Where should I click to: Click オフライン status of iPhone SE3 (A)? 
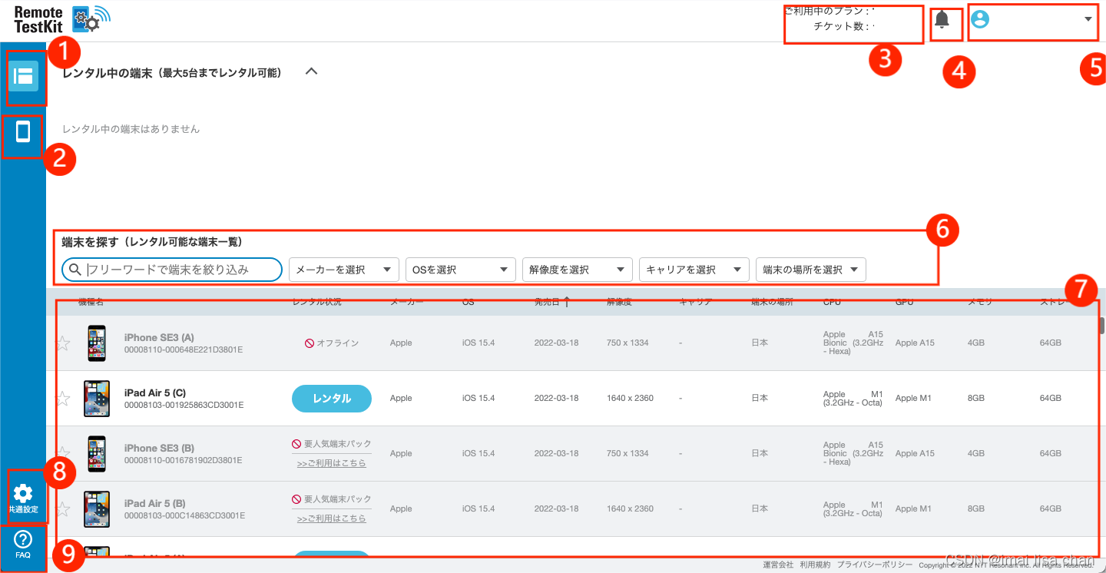(x=332, y=343)
